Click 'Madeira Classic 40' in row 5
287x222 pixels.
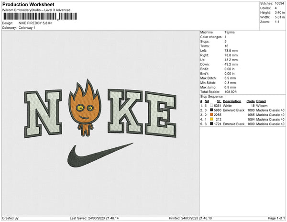270,124
